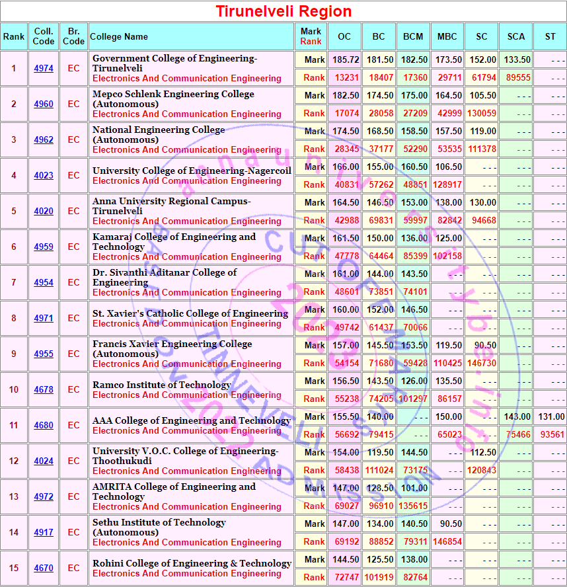The image size is (567, 587).
Task: Select college code 4959 link
Action: [44, 247]
